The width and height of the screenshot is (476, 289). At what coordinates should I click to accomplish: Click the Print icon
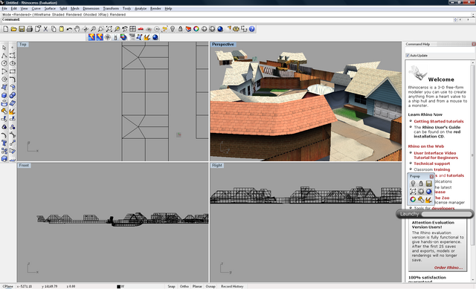30,29
